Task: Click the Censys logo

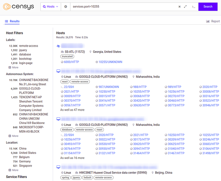Action: tap(18, 7)
